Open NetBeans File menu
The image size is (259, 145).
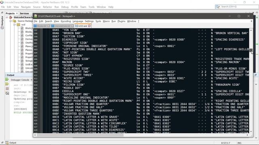coord(3,7)
